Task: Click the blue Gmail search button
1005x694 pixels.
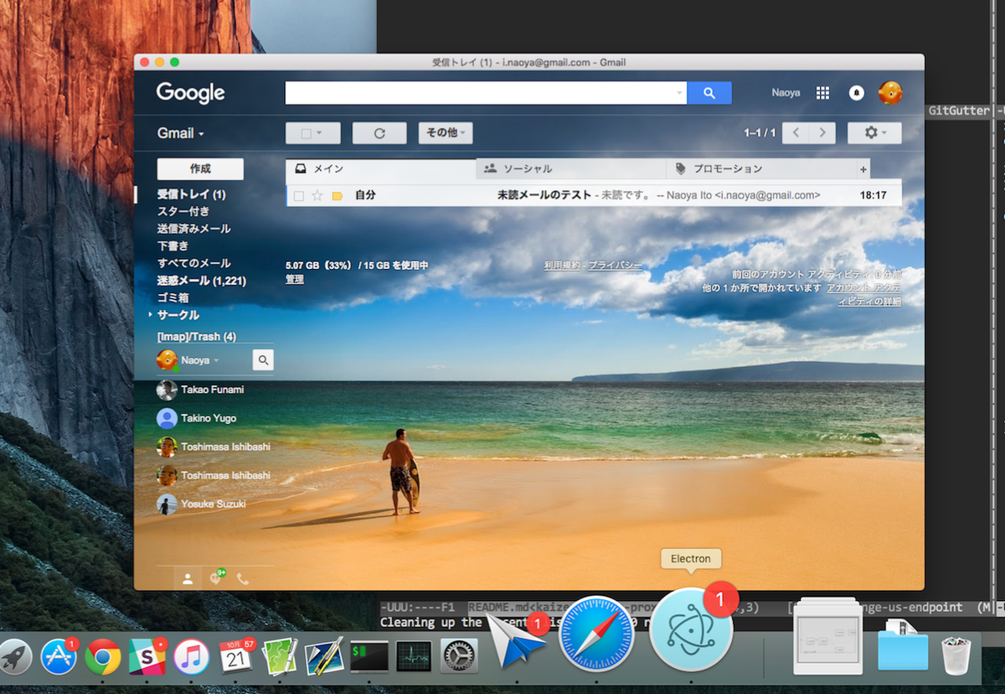Action: click(709, 93)
